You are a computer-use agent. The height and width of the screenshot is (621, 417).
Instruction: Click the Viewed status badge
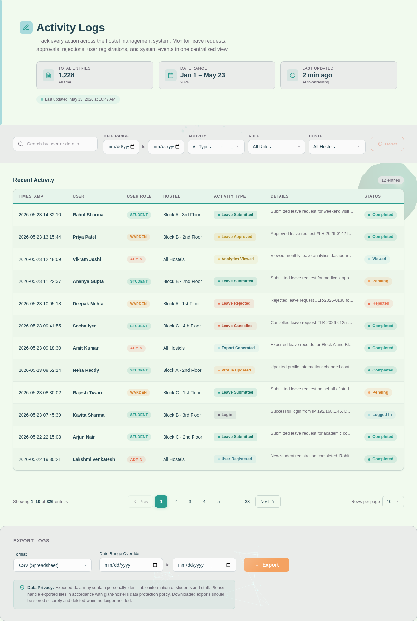(x=377, y=259)
